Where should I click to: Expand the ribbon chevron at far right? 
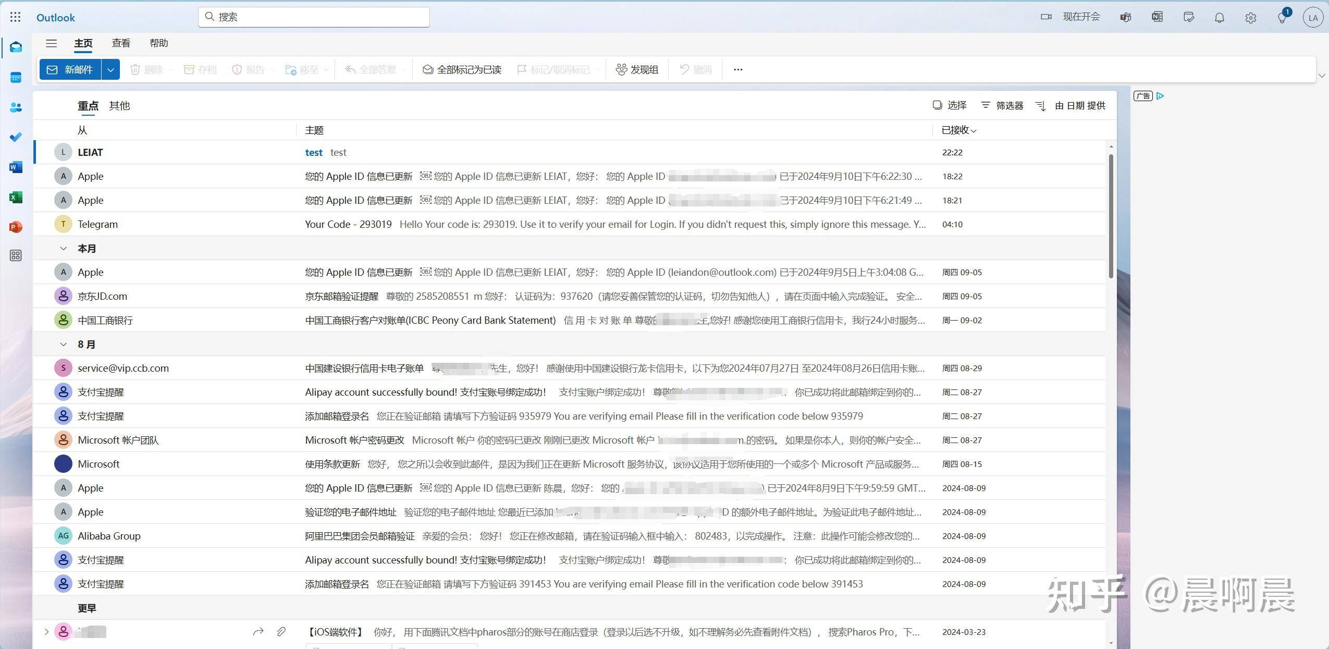[x=1322, y=76]
